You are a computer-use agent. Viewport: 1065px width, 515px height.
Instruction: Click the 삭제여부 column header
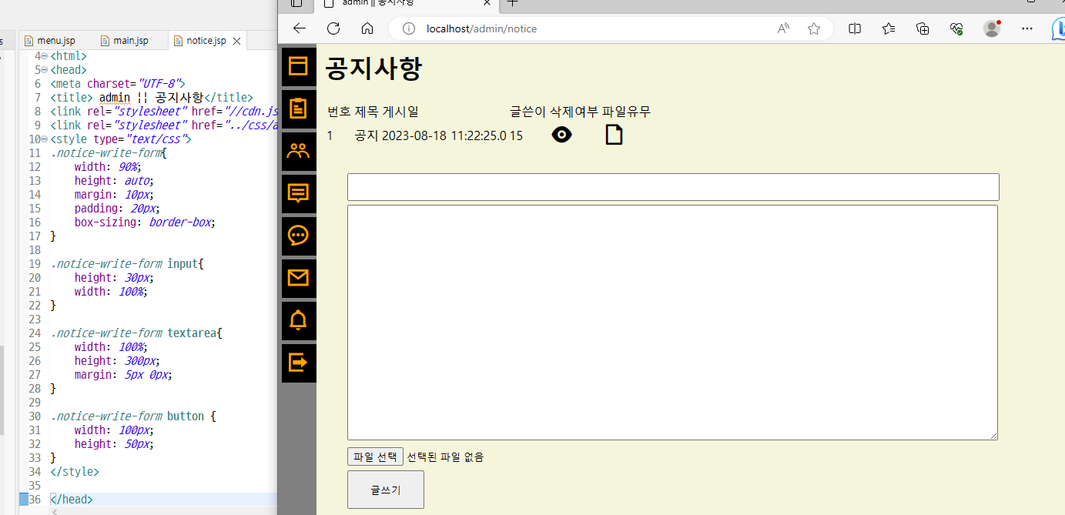pyautogui.click(x=574, y=112)
